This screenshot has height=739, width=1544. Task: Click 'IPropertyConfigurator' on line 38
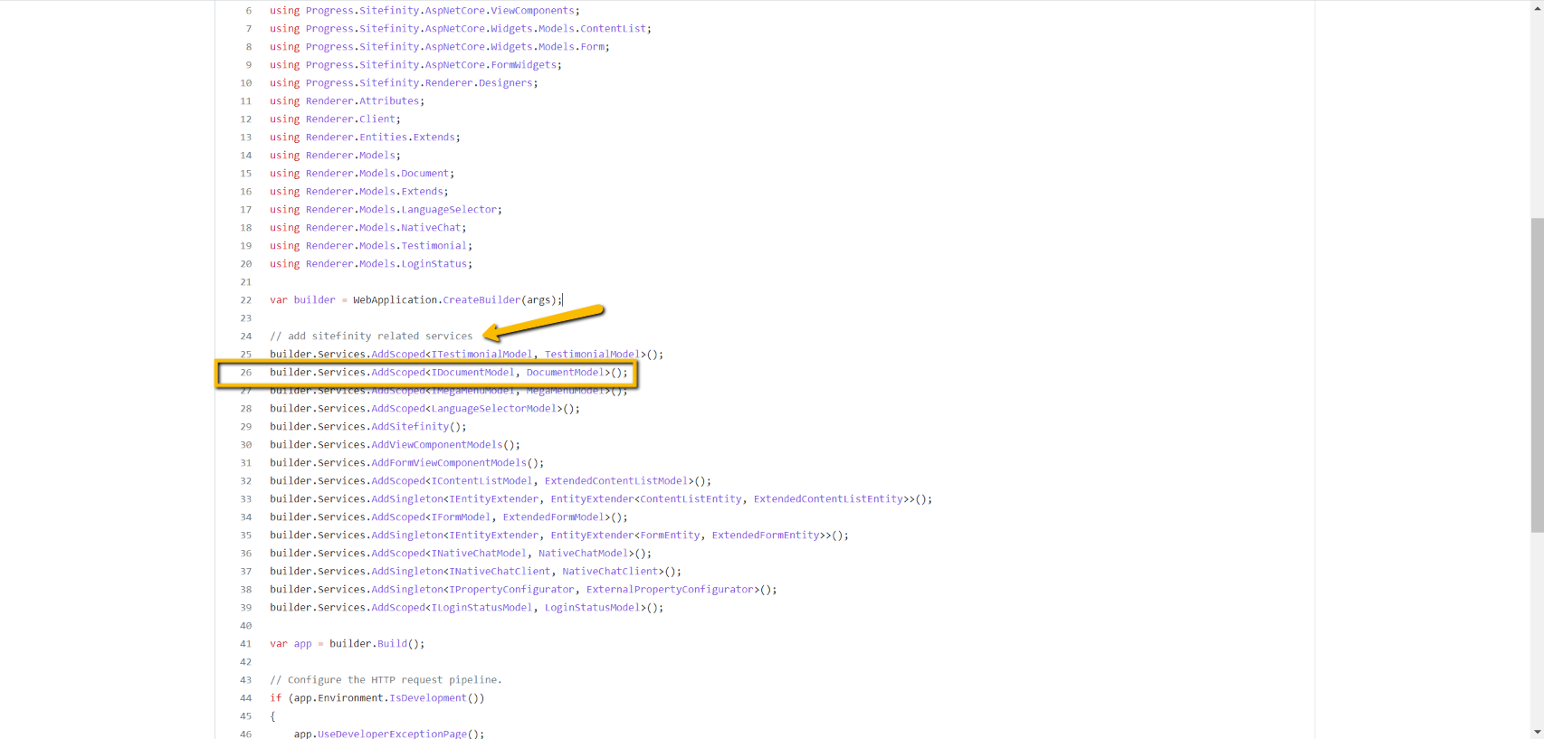[511, 590]
